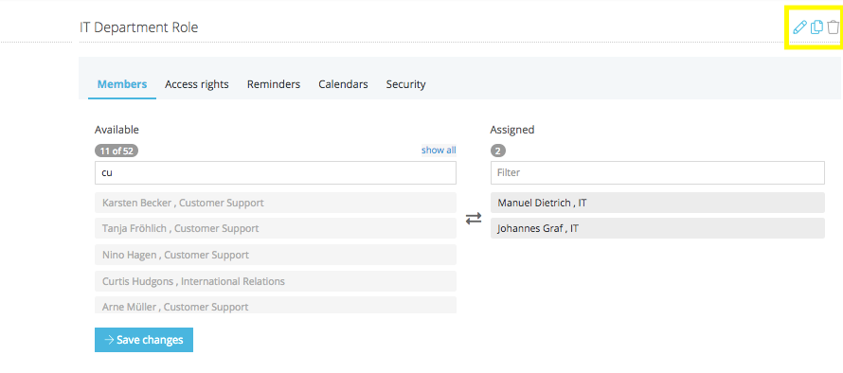This screenshot has height=373, width=843.
Task: Select the Security tab
Action: [406, 84]
